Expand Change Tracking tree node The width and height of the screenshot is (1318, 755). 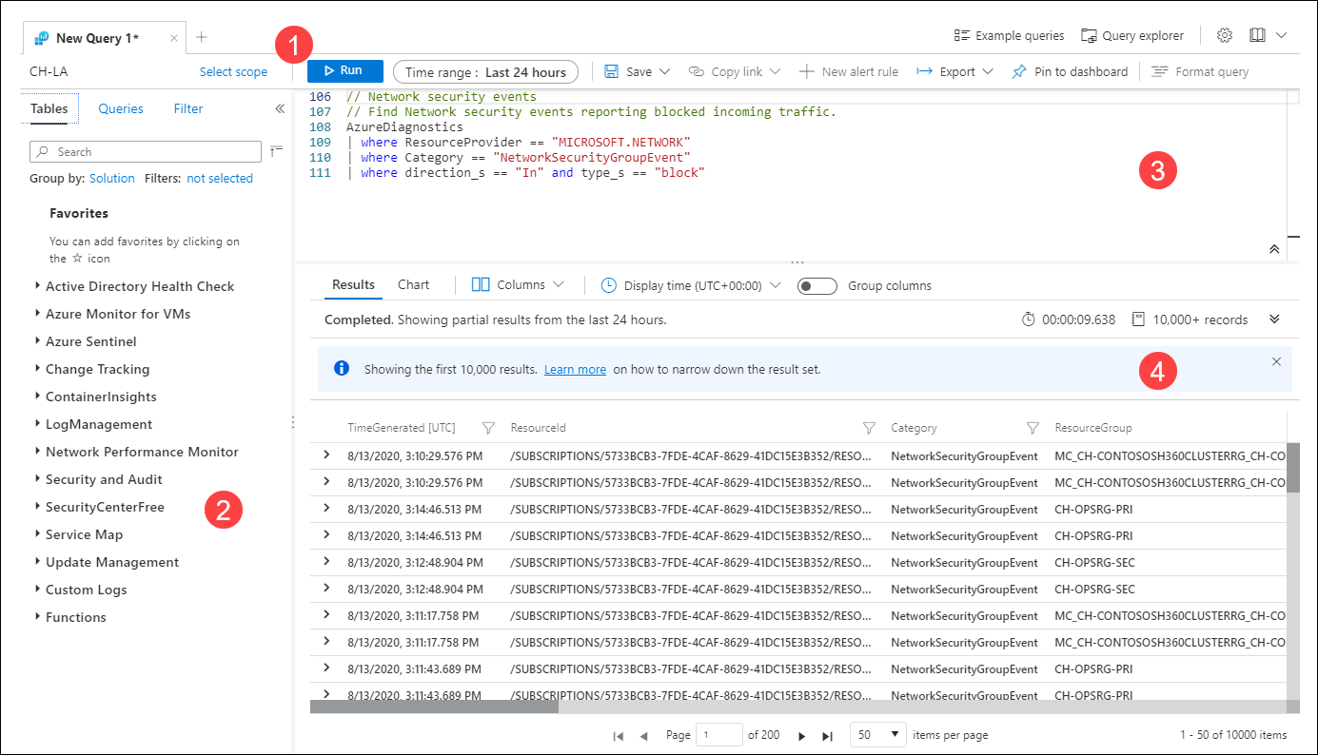38,368
